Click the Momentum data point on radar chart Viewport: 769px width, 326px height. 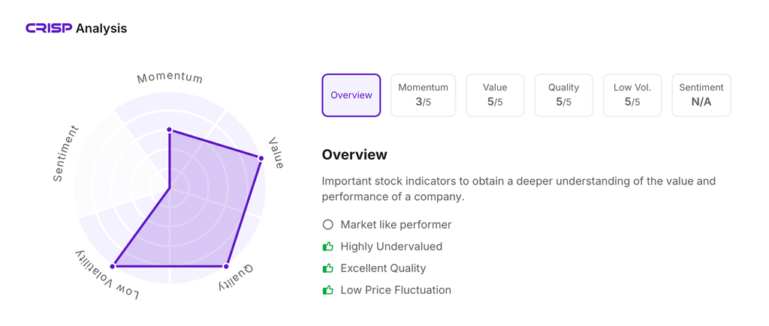(170, 130)
